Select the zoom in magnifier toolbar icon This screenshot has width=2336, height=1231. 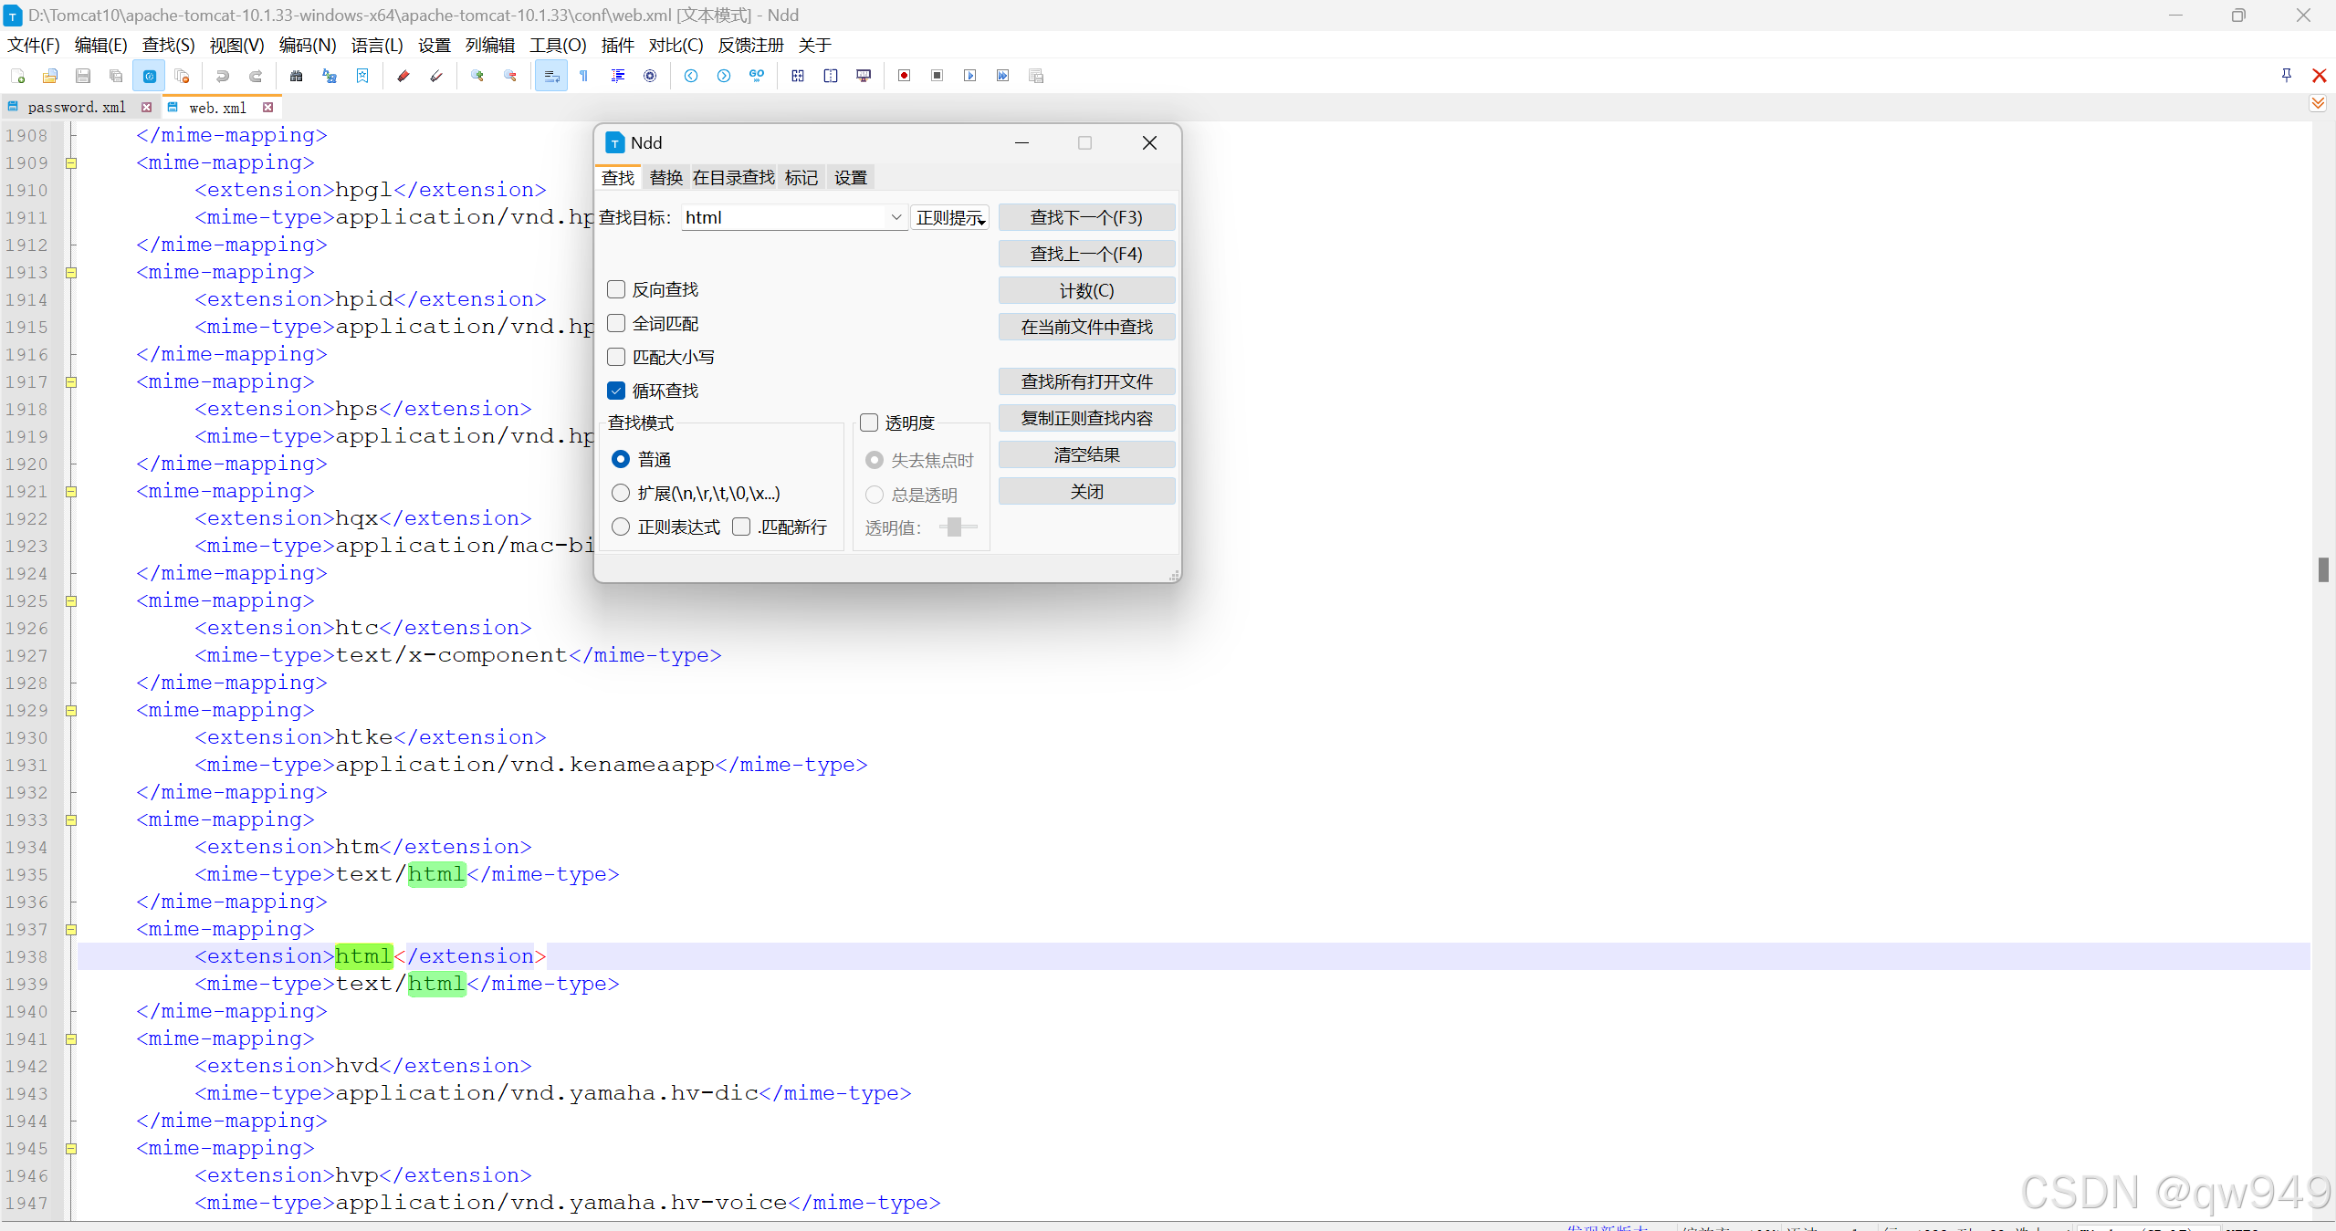(477, 76)
